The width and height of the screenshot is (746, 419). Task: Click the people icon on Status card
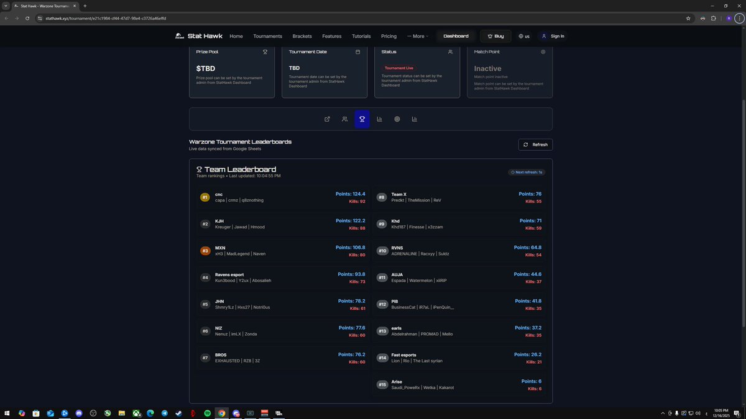[x=450, y=52]
